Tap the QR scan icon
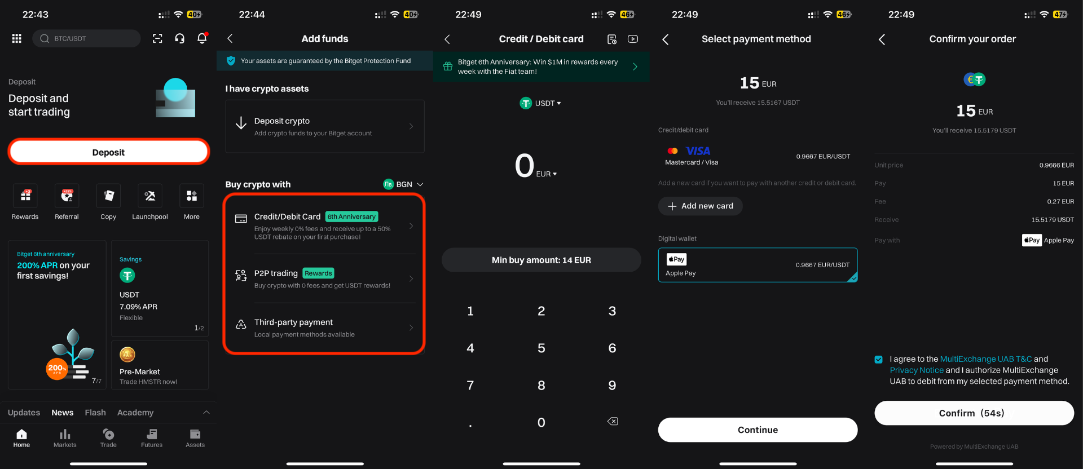1083x469 pixels. [x=157, y=38]
